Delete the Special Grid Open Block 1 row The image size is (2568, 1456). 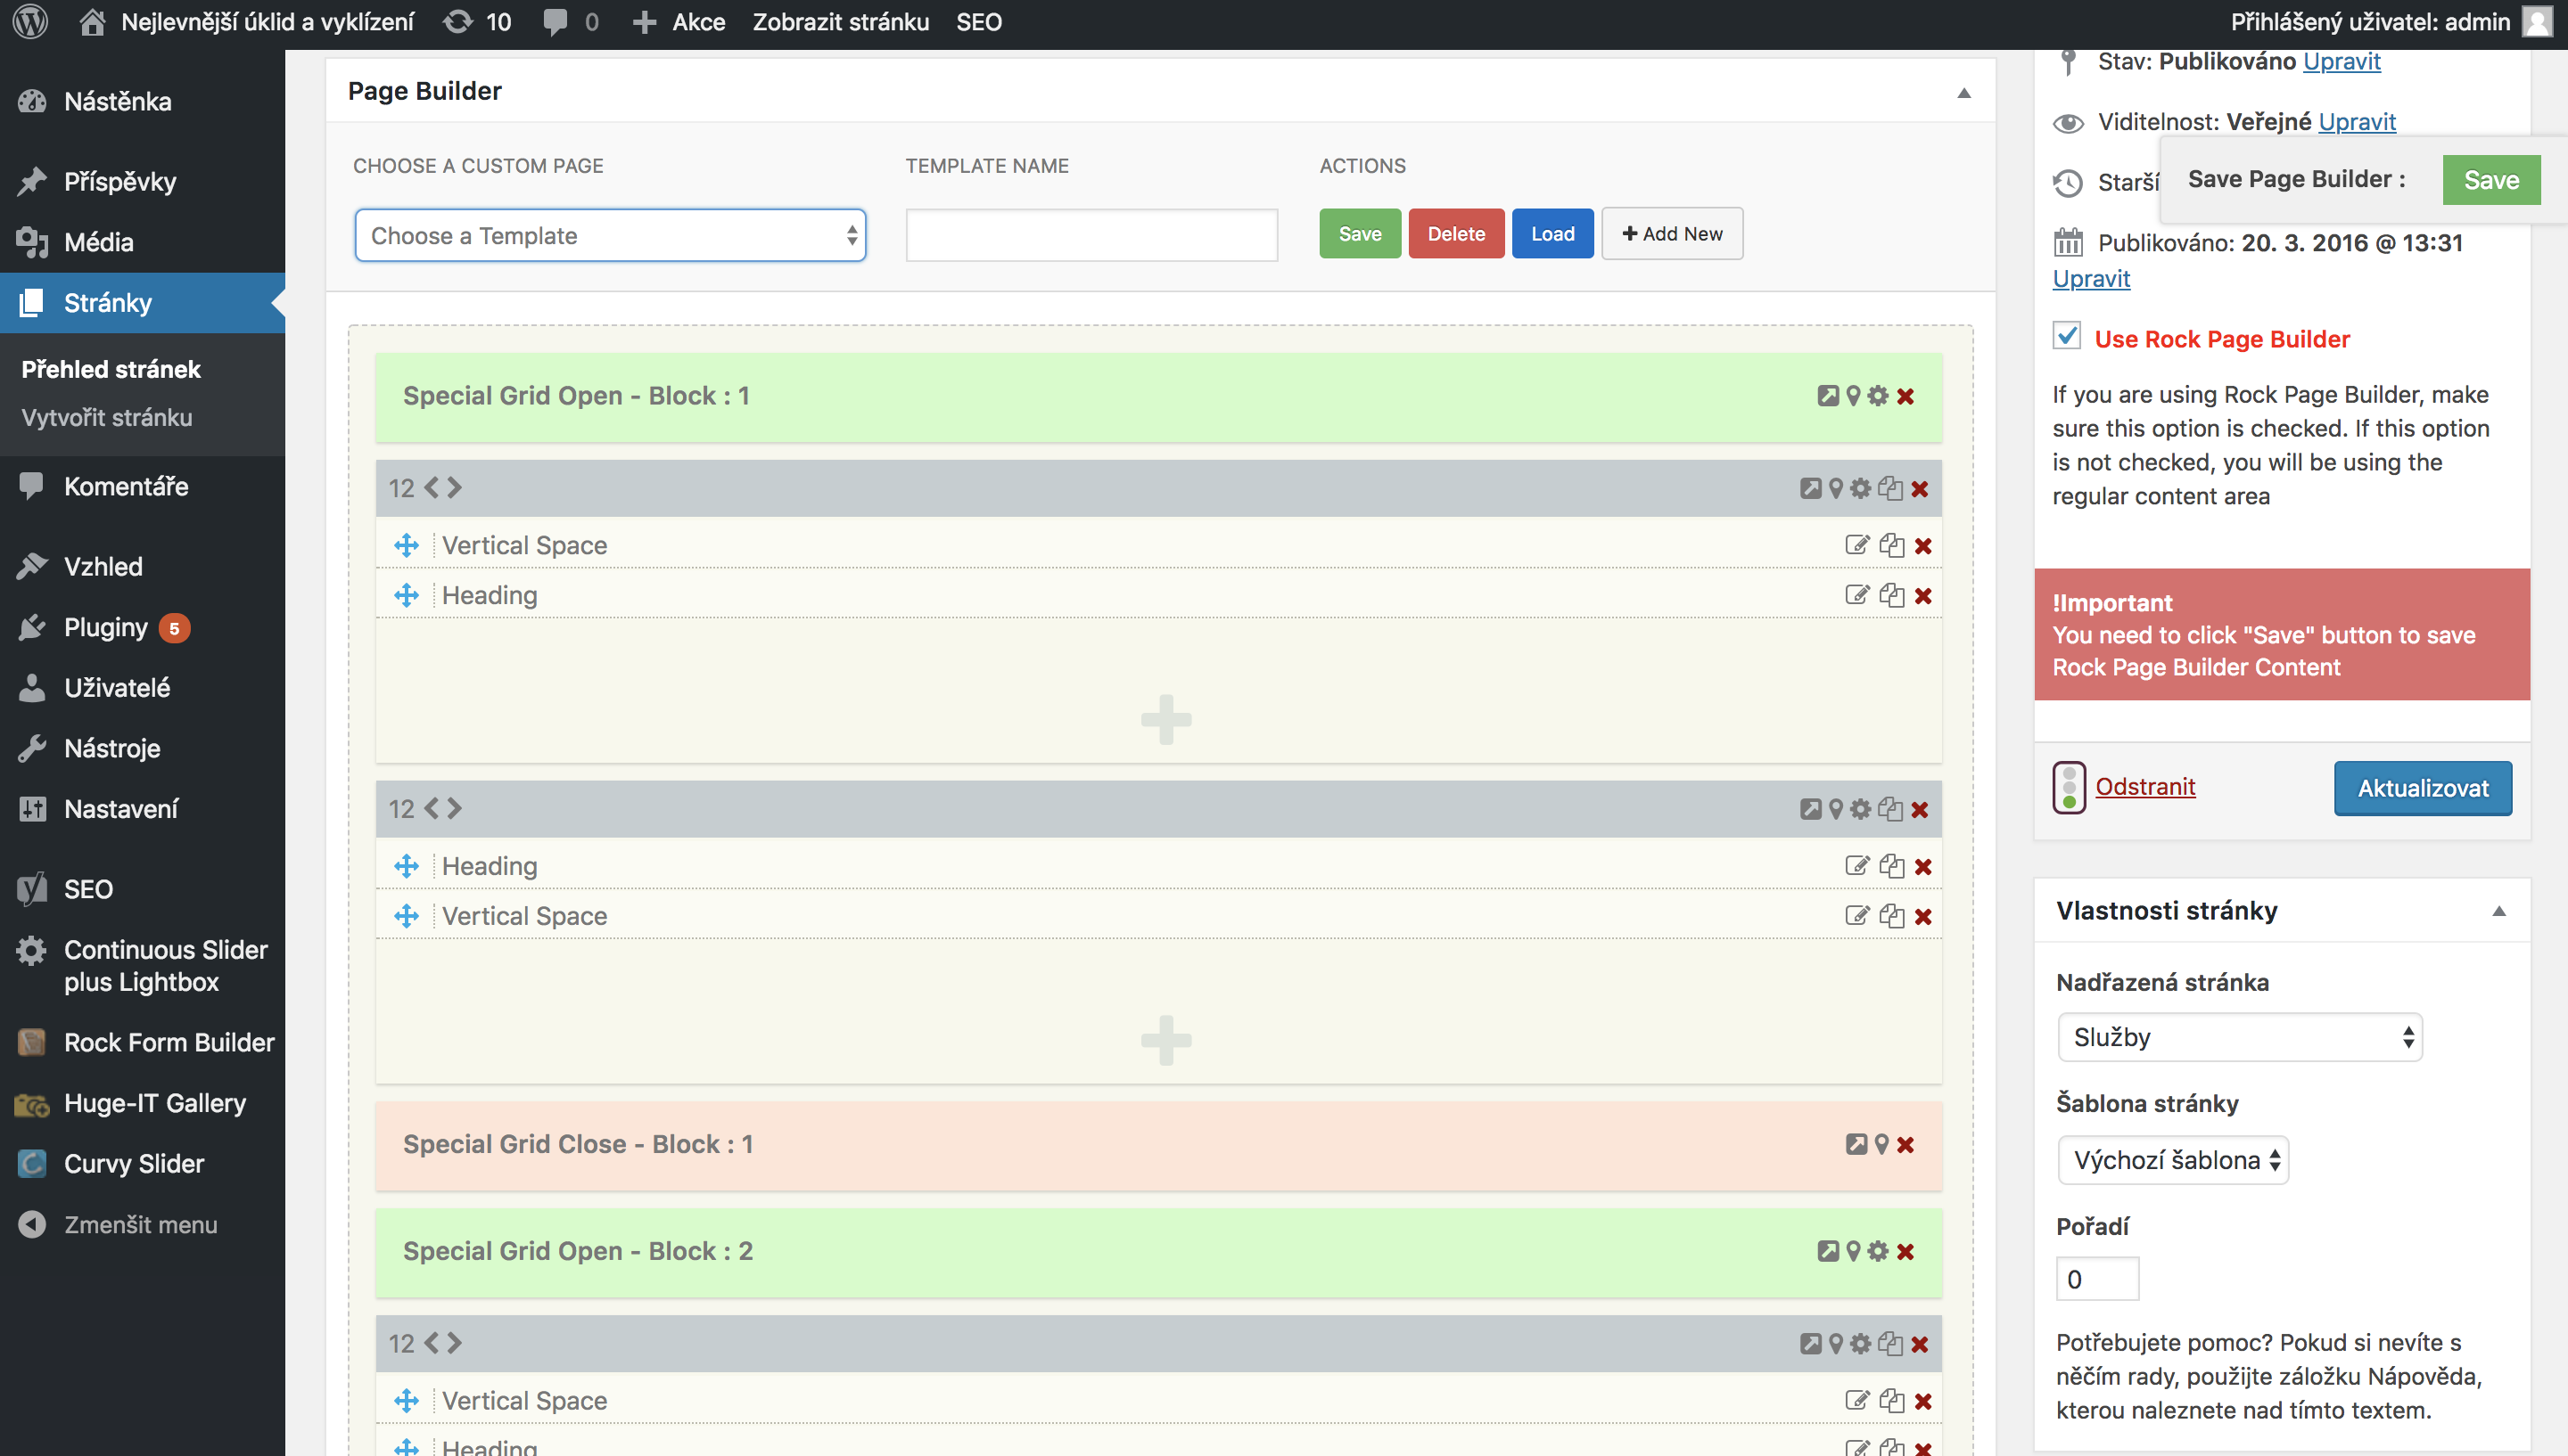[x=1905, y=396]
